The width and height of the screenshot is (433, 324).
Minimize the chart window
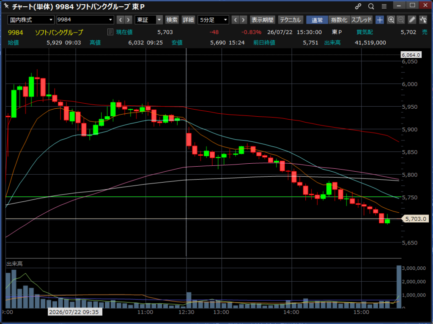(399, 6)
